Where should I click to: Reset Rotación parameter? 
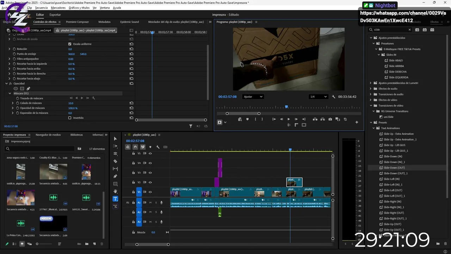pos(131,49)
